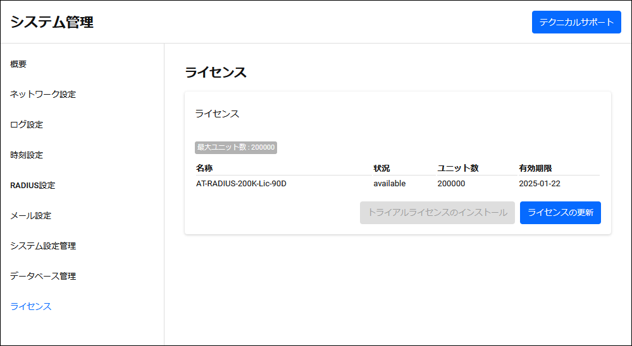Click the large ライセンス page heading
The image size is (632, 346).
pos(216,73)
